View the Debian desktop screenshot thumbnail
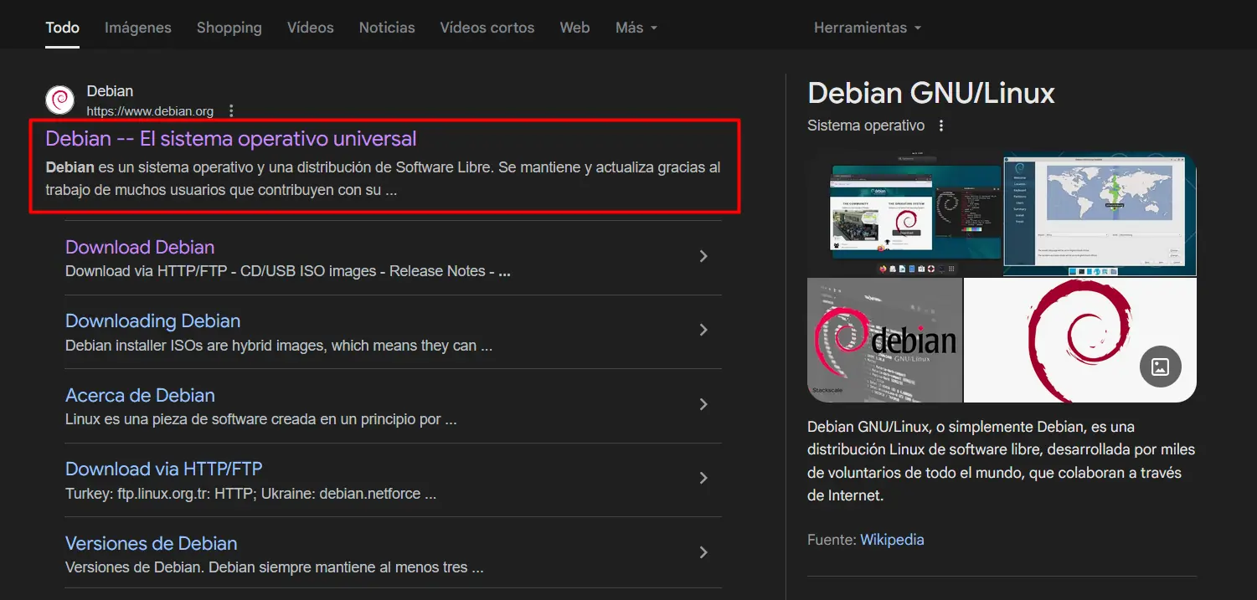 904,214
